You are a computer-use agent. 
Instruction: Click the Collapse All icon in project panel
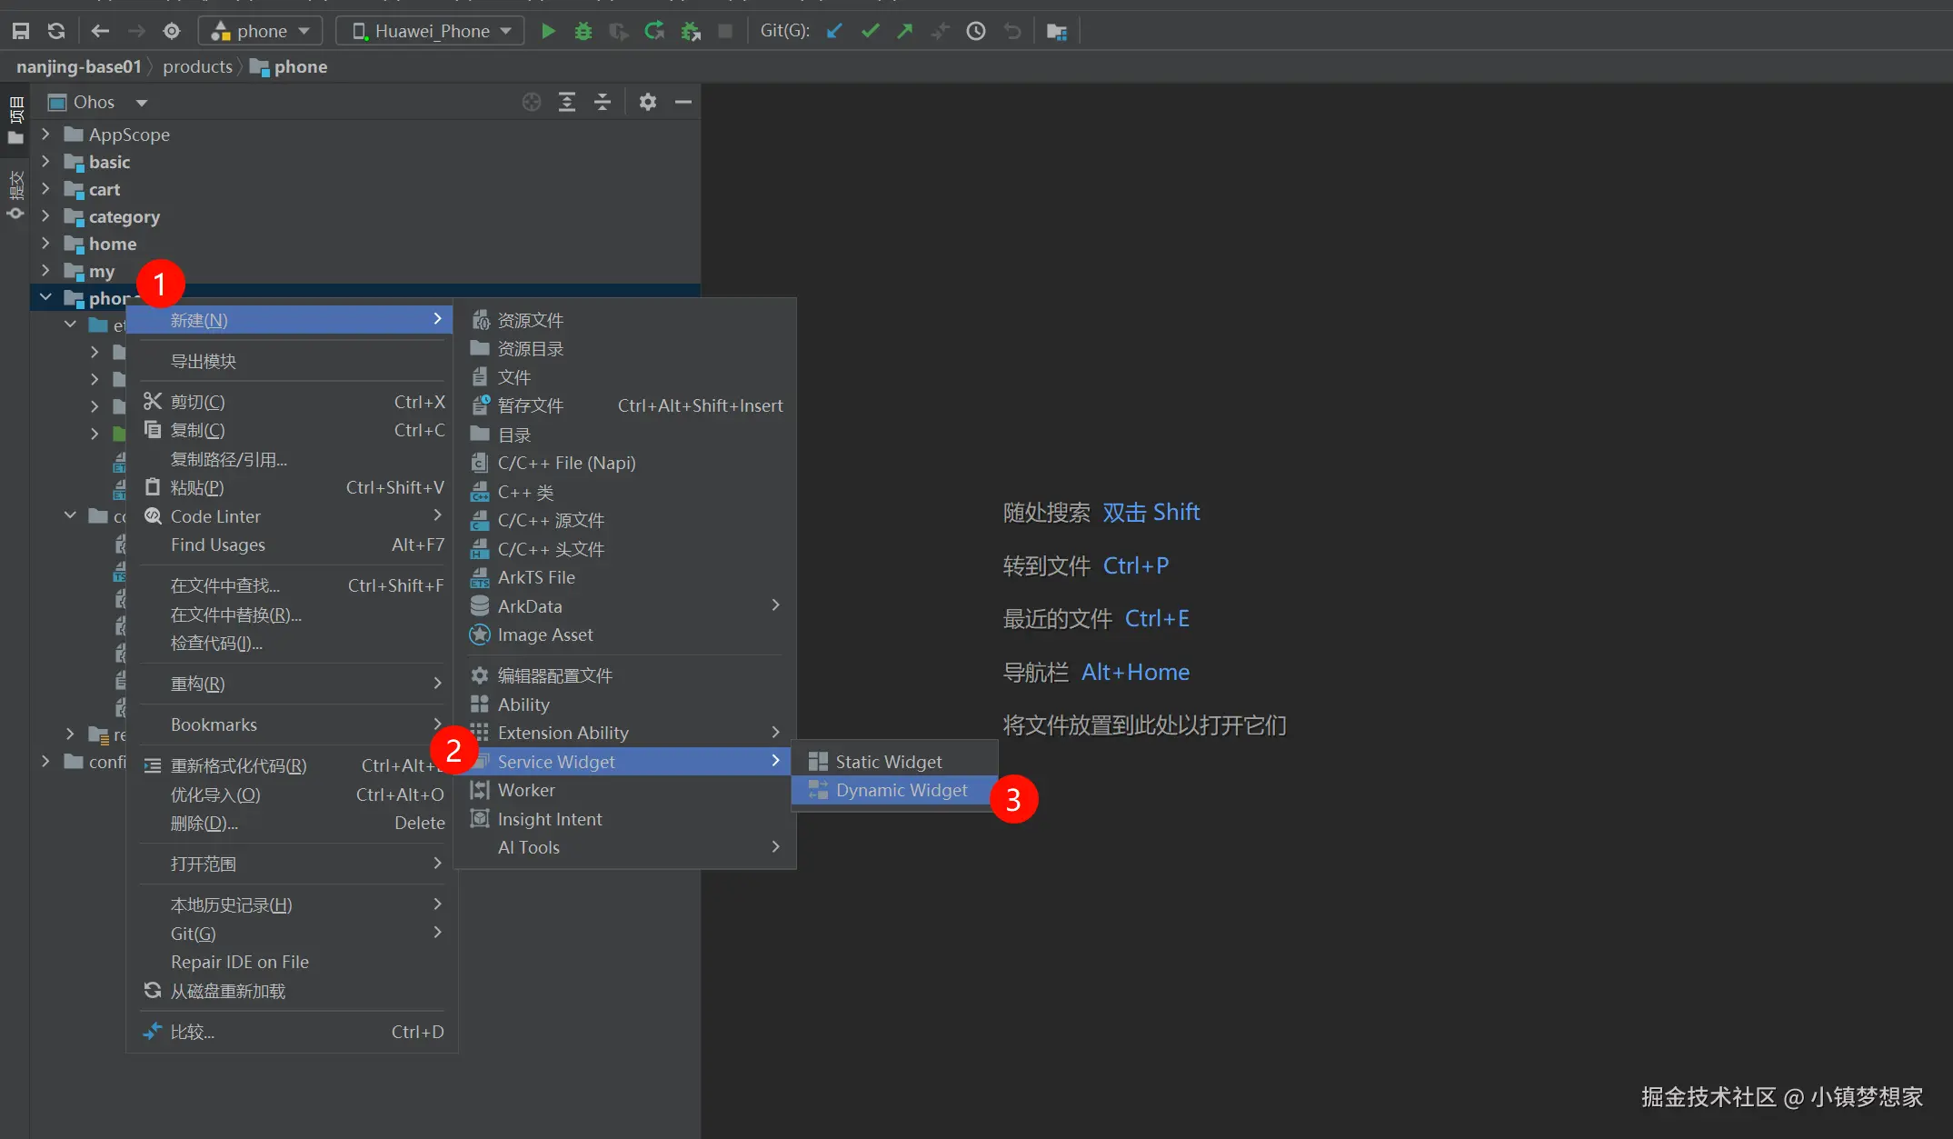pyautogui.click(x=603, y=102)
